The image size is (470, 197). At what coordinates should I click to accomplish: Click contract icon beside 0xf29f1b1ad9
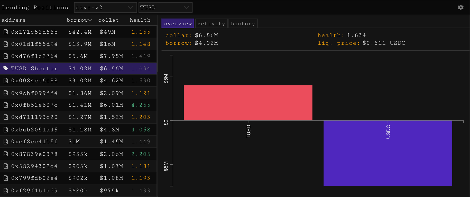coord(6,191)
